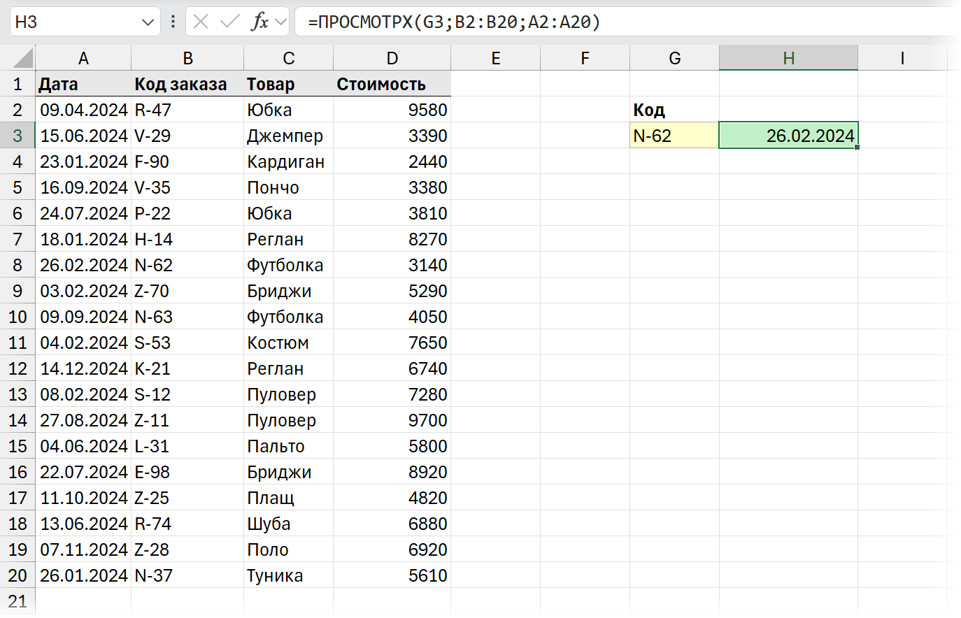This screenshot has height=618, width=961.
Task: Click yellow cell containing N-62
Action: tap(674, 136)
